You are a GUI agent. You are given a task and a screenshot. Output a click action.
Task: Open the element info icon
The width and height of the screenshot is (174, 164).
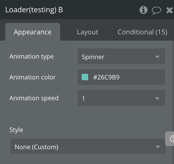143,10
